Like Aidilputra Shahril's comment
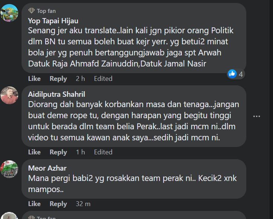The image size is (273, 219). point(34,152)
